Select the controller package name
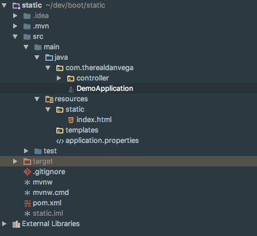The image size is (257, 236). pos(92,78)
